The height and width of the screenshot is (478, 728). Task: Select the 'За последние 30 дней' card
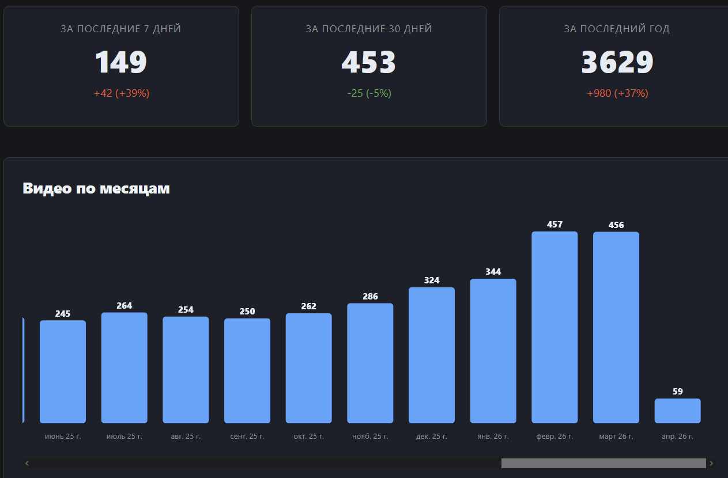point(369,66)
